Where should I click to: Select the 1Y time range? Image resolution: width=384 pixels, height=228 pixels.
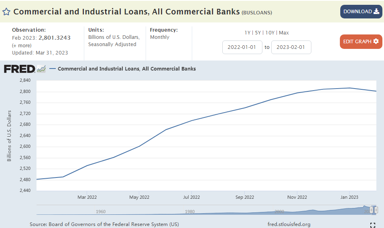click(248, 33)
